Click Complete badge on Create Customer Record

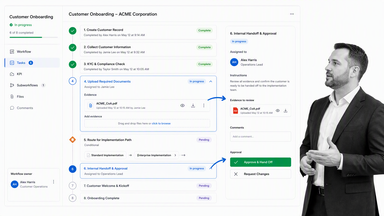click(x=204, y=30)
